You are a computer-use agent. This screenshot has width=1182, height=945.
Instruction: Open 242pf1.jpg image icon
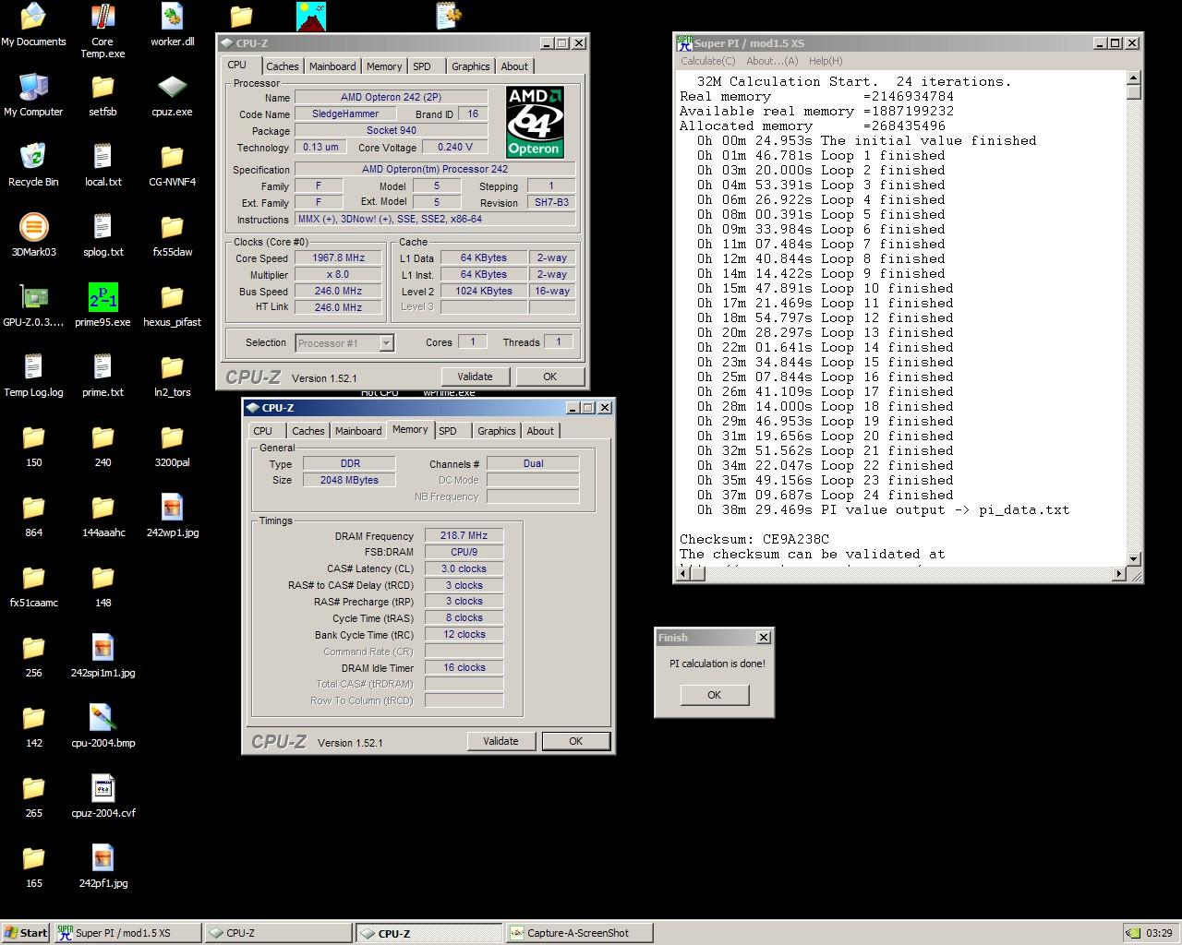[103, 867]
